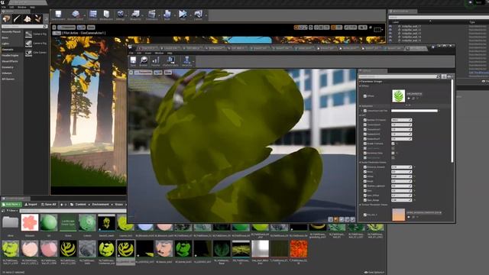Viewport: 489px width, 275px height.
Task: Click the green Add New button
Action: click(11, 205)
